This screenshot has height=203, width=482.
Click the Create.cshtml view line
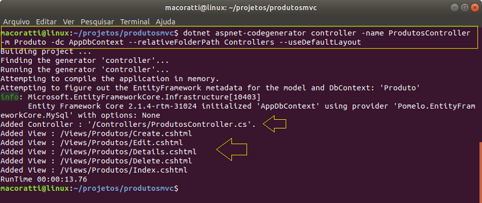(96, 134)
